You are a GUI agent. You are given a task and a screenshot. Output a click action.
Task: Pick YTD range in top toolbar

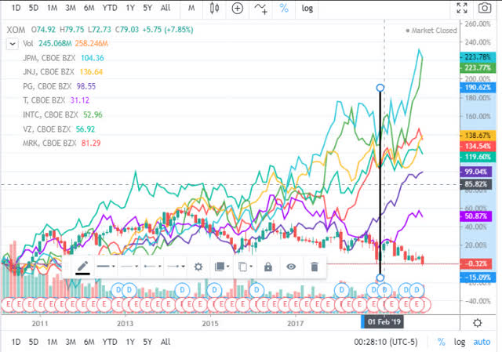[x=110, y=8]
